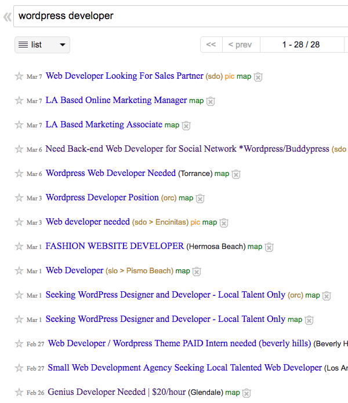Star the Wordpress Web Developer Needed listing
Screen dimensions: 348x403
19,173
